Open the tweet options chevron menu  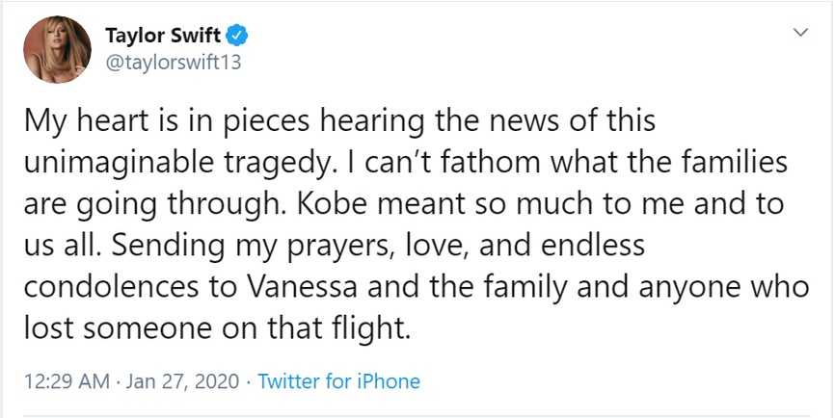798,34
